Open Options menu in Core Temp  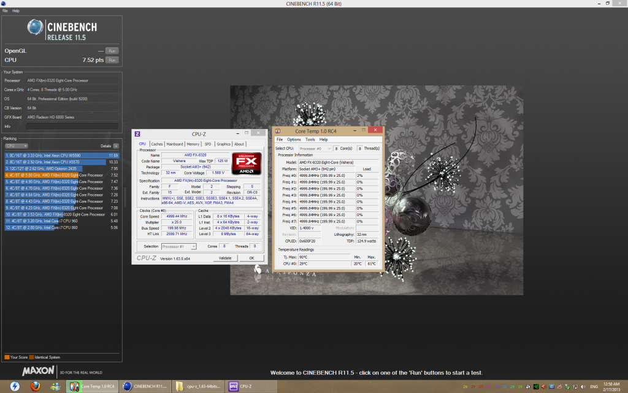(x=294, y=139)
